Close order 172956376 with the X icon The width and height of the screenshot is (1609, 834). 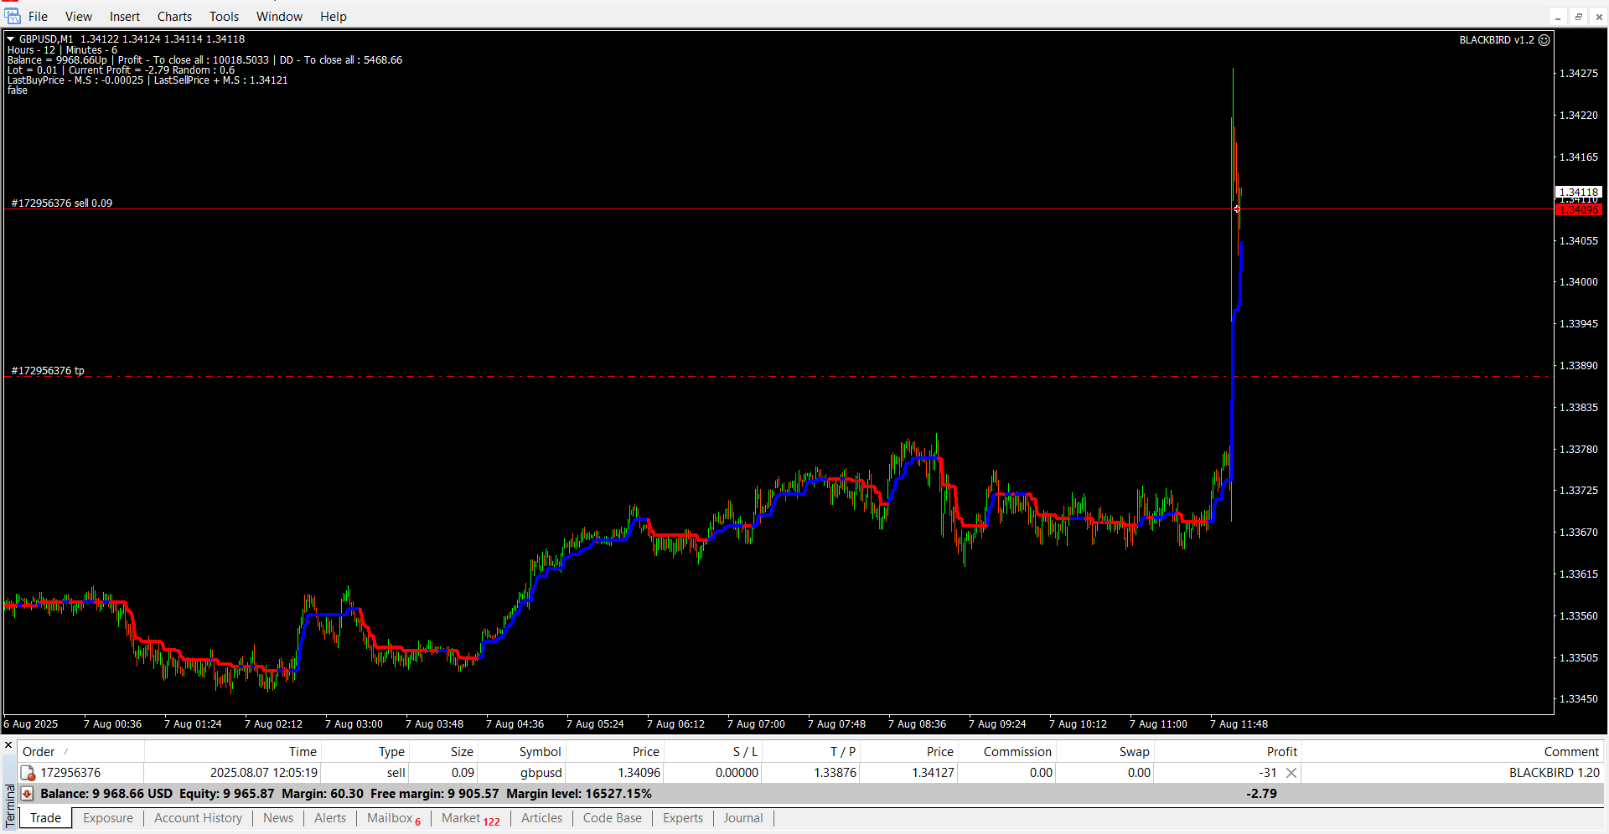coord(1291,773)
